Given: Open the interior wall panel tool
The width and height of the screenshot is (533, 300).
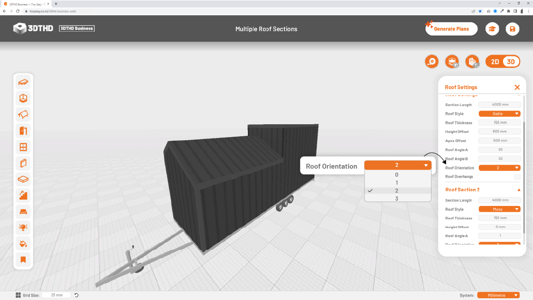Looking at the screenshot, I should 23,163.
